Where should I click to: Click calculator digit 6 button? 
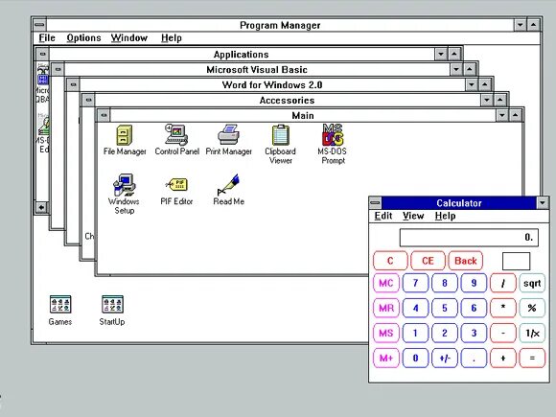[474, 308]
